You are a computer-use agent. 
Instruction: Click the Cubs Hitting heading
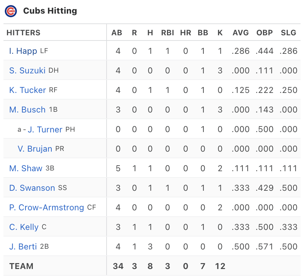[50, 11]
